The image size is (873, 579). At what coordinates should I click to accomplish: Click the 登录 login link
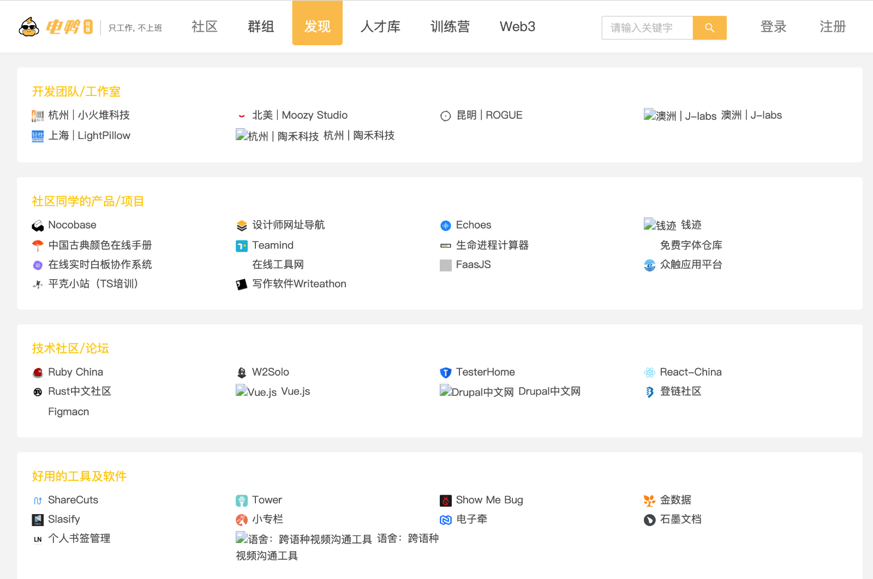click(774, 26)
